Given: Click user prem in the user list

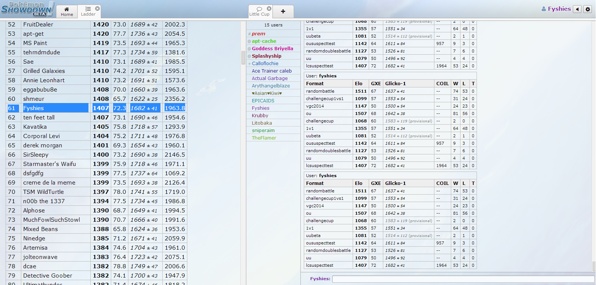Looking at the screenshot, I should click(x=258, y=34).
